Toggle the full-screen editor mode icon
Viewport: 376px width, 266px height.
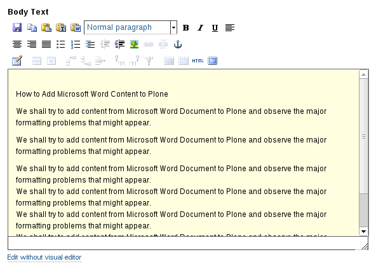[213, 61]
